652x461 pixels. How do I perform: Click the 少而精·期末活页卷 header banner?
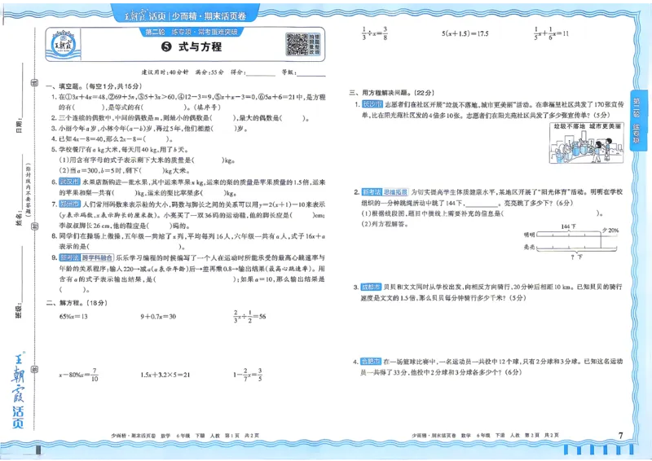pyautogui.click(x=186, y=15)
